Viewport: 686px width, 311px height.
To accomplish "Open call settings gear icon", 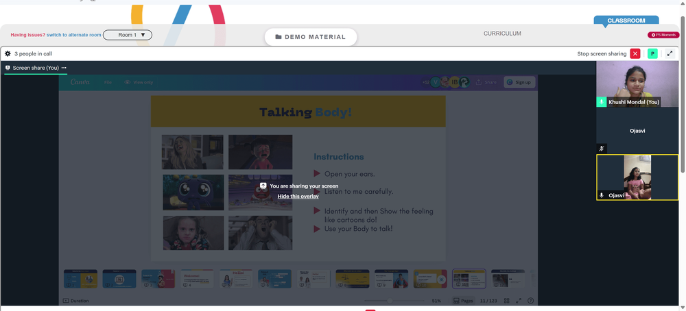I will [8, 53].
